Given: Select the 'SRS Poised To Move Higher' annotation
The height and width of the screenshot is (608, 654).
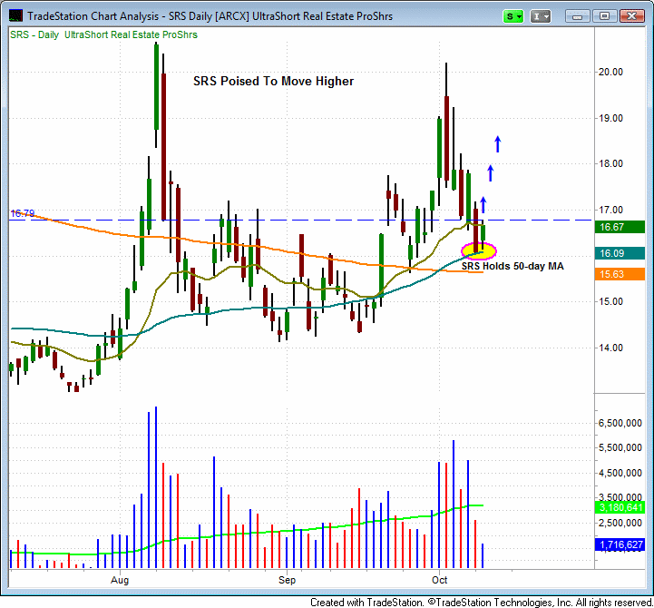Looking at the screenshot, I should pyautogui.click(x=273, y=81).
